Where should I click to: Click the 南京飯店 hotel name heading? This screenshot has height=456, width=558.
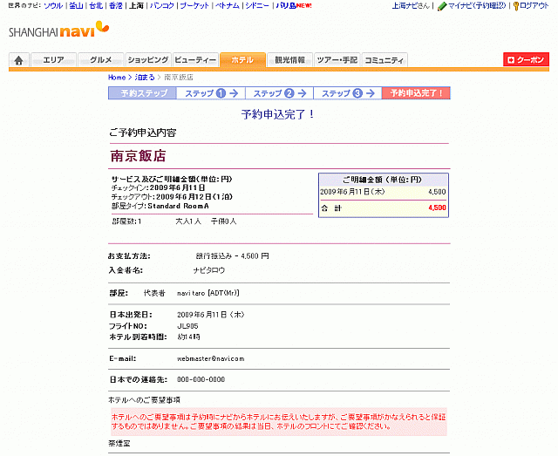(138, 156)
